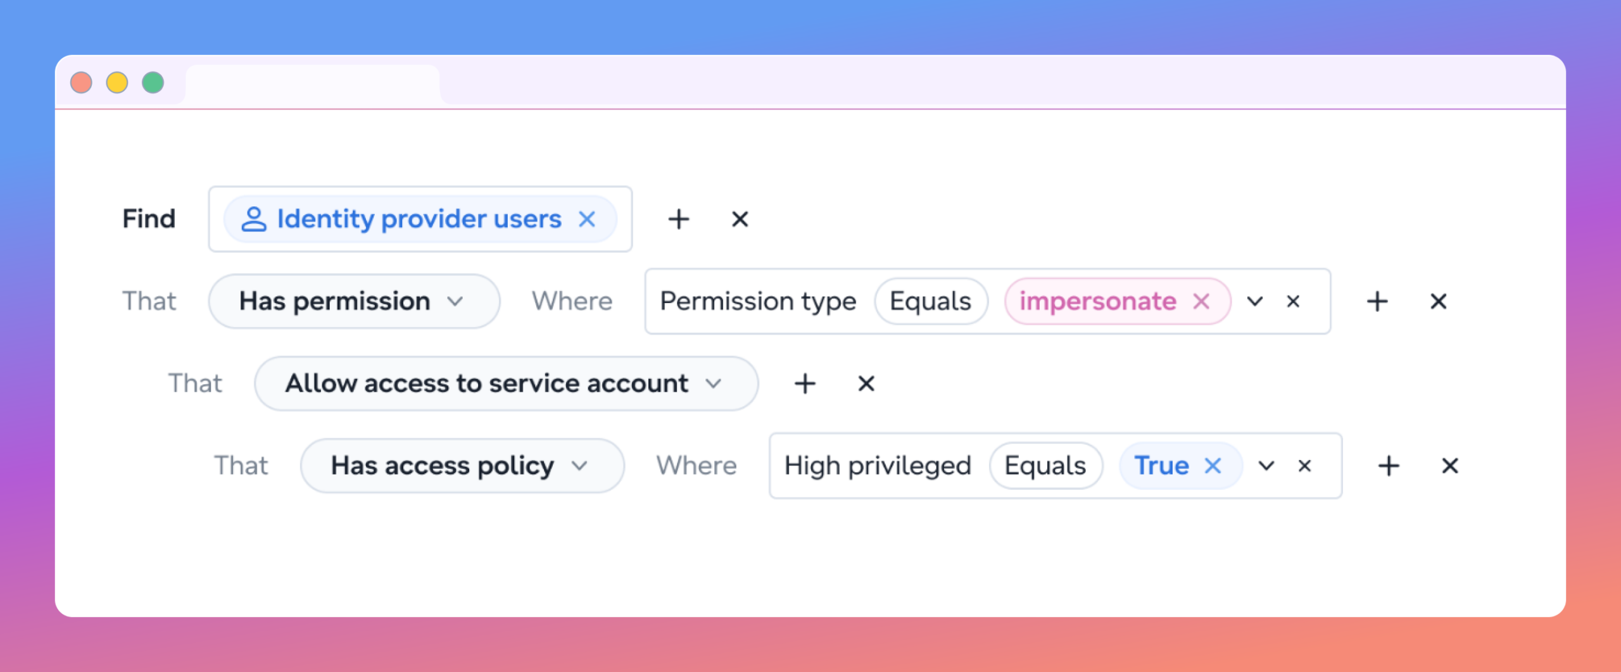Delete the Has access policy row
The width and height of the screenshot is (1621, 672).
coord(1449,466)
